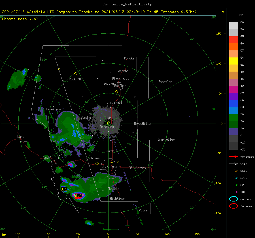255x238 pixels.
Task: Click the 39 dBZ magenta color swatch
Action: 233,89
